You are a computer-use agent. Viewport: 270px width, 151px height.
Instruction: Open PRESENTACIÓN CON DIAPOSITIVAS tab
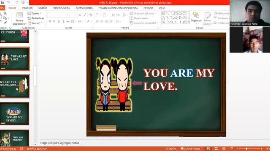coord(118,8)
